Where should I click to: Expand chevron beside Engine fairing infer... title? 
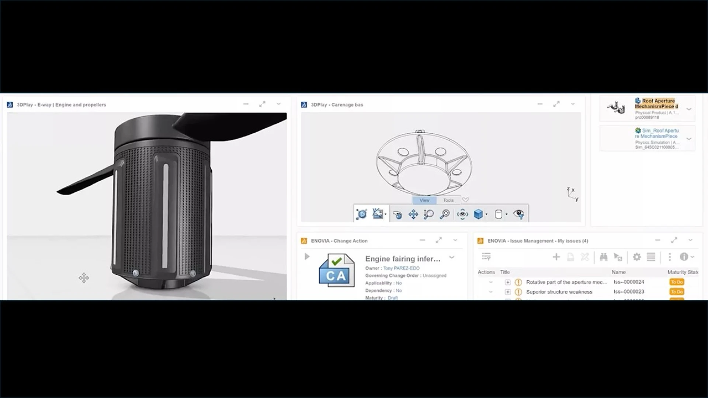452,257
